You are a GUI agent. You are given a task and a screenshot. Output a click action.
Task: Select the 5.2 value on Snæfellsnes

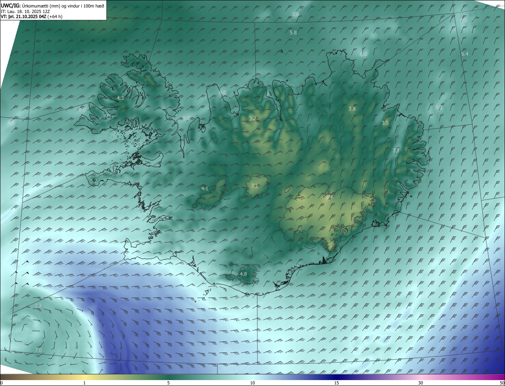coord(94,181)
